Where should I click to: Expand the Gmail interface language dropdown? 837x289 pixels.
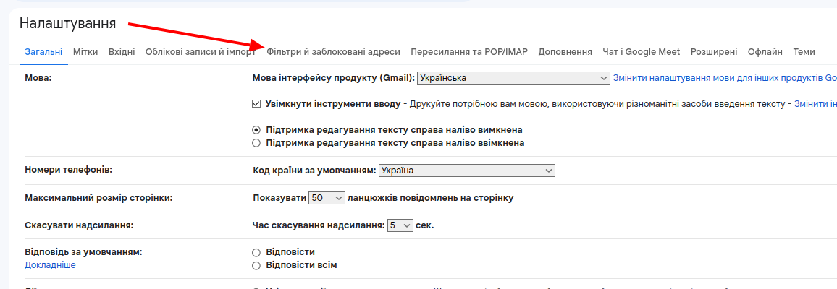tap(513, 78)
